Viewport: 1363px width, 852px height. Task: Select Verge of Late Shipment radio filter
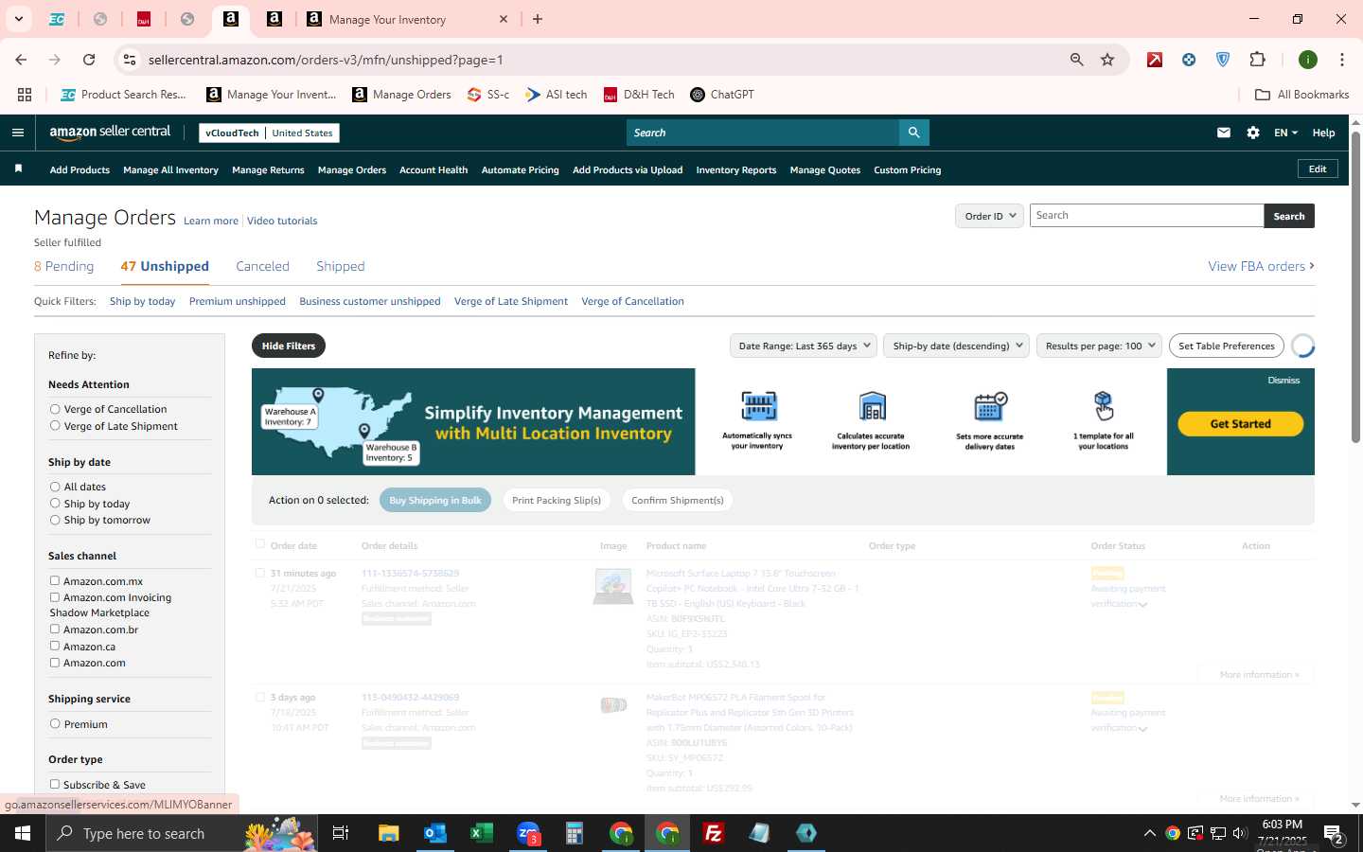55,426
